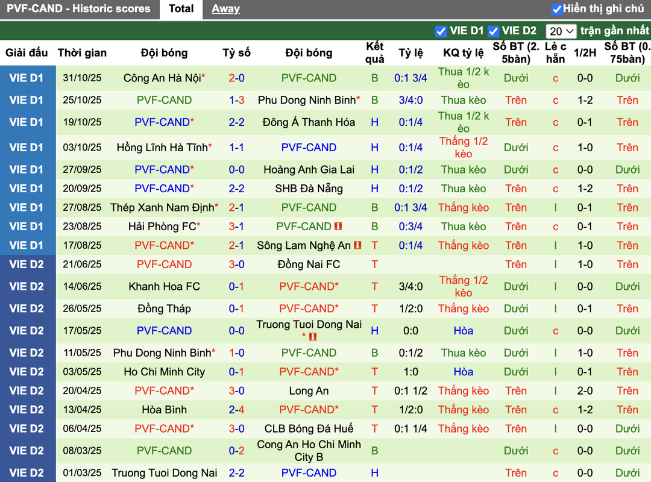
Task: Open Đồng Tháp team link
Action: click(x=165, y=308)
